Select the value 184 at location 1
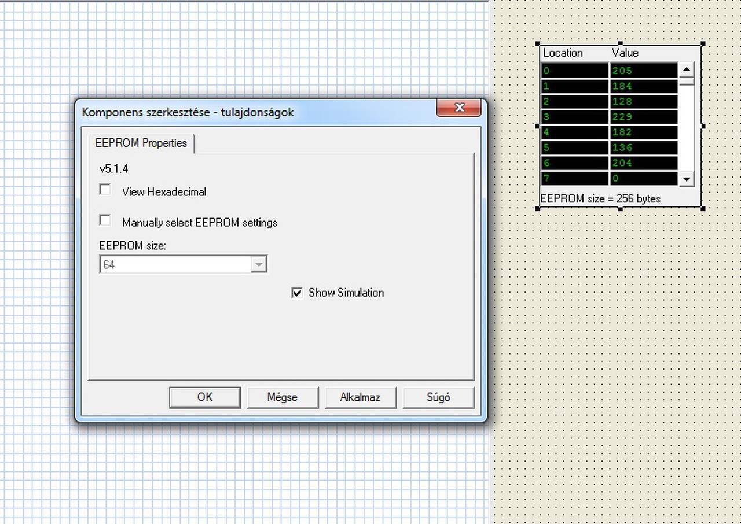Viewport: 741px width, 524px height. (x=644, y=86)
